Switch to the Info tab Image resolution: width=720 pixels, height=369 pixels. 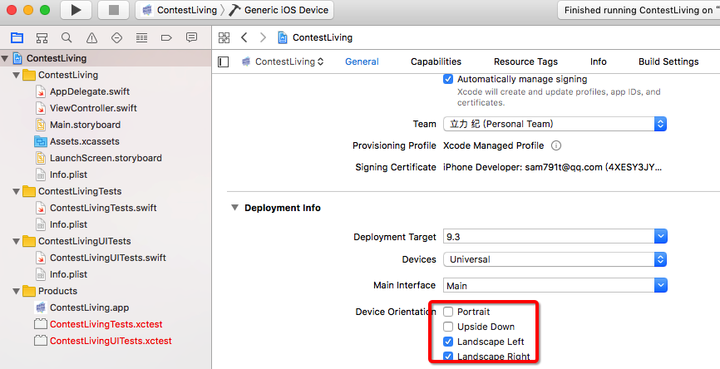pos(599,61)
